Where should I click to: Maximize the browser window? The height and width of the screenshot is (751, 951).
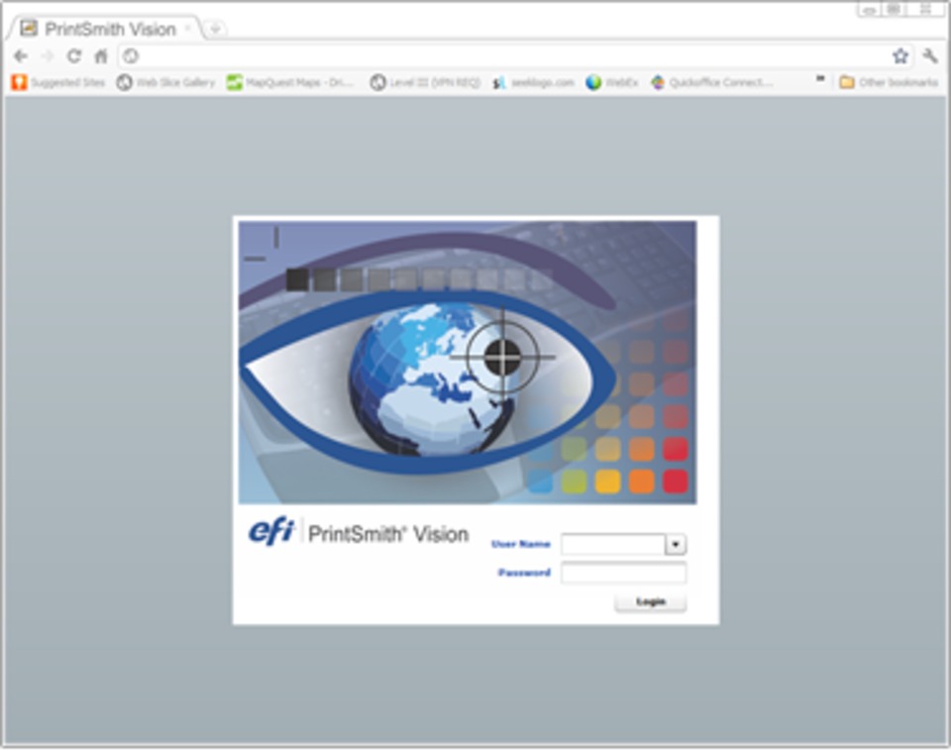click(894, 10)
